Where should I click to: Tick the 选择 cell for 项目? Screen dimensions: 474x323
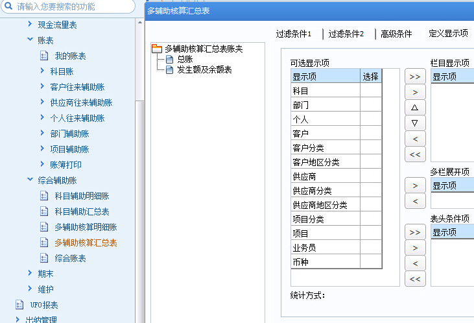(371, 233)
